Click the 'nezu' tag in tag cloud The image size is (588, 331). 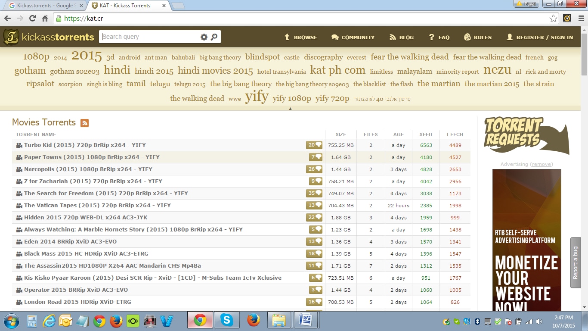(x=497, y=70)
